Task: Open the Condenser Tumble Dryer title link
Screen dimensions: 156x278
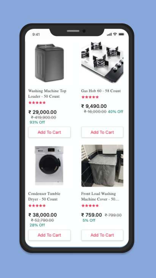Action: [44, 196]
